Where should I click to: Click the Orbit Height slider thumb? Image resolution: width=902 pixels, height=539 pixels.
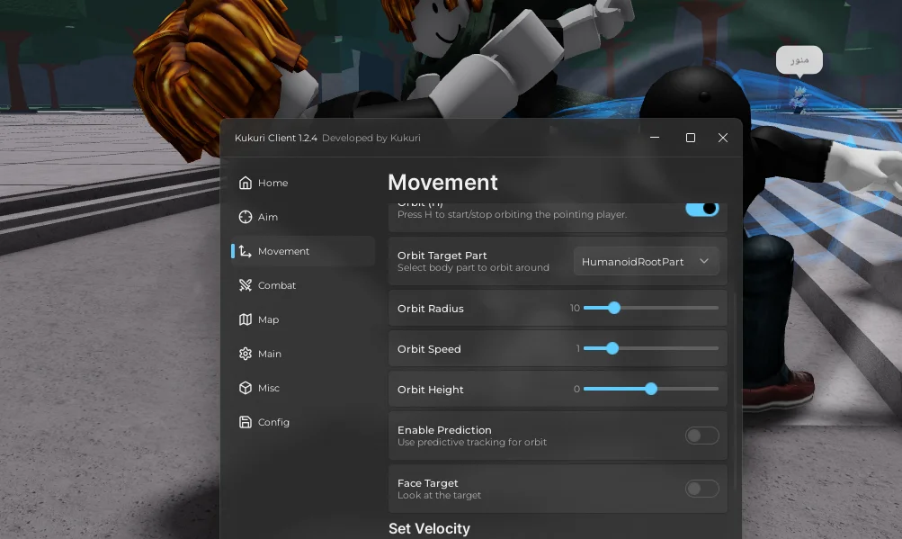point(651,389)
